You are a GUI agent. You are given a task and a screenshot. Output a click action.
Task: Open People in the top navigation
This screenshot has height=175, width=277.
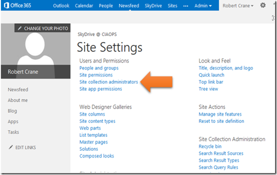(106, 6)
